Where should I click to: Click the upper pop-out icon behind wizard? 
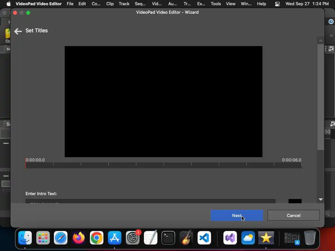(x=331, y=48)
